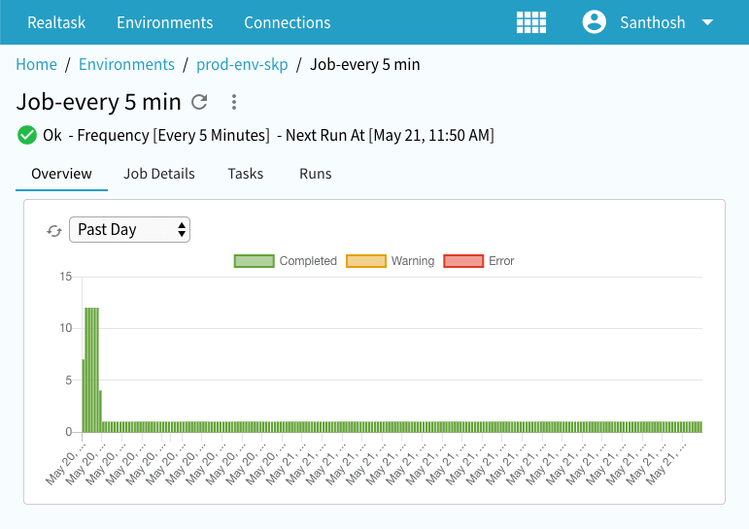Open the apps grid icon
Screen dimensions: 749x529
point(530,22)
